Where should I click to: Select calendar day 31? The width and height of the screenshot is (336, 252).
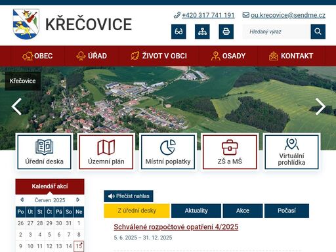[x=69, y=223]
